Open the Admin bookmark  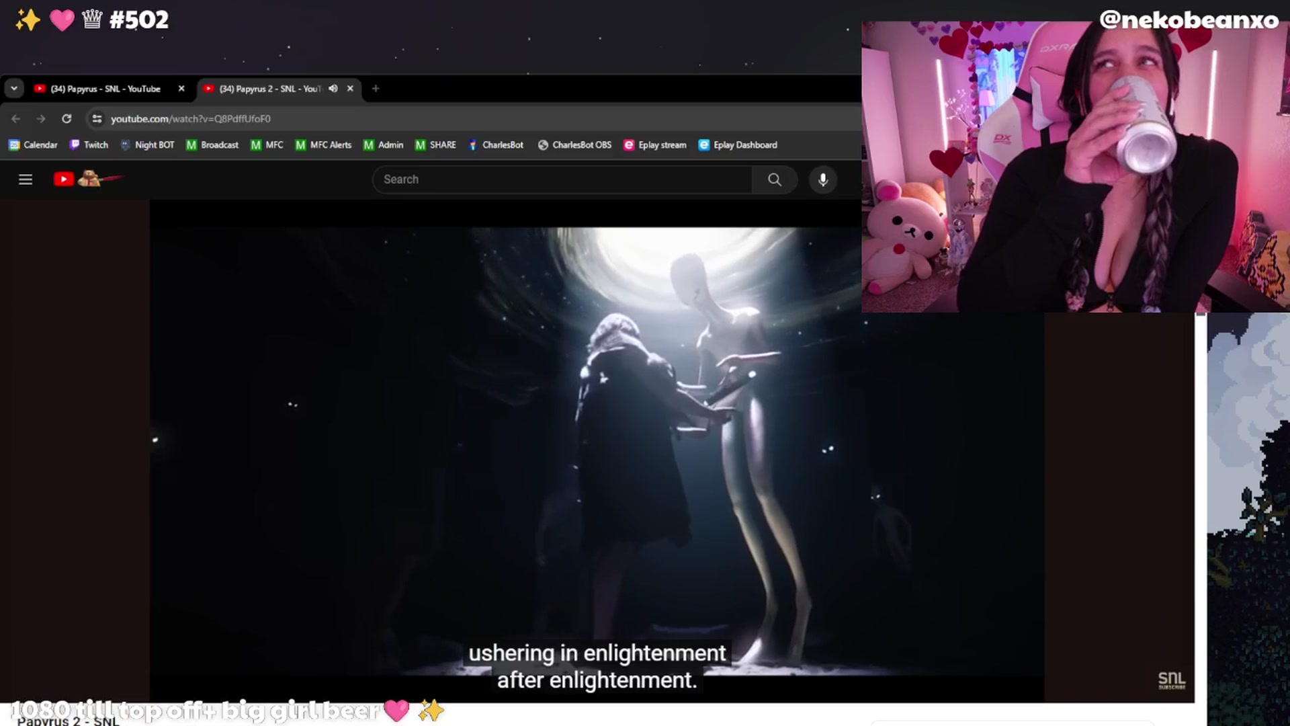384,145
